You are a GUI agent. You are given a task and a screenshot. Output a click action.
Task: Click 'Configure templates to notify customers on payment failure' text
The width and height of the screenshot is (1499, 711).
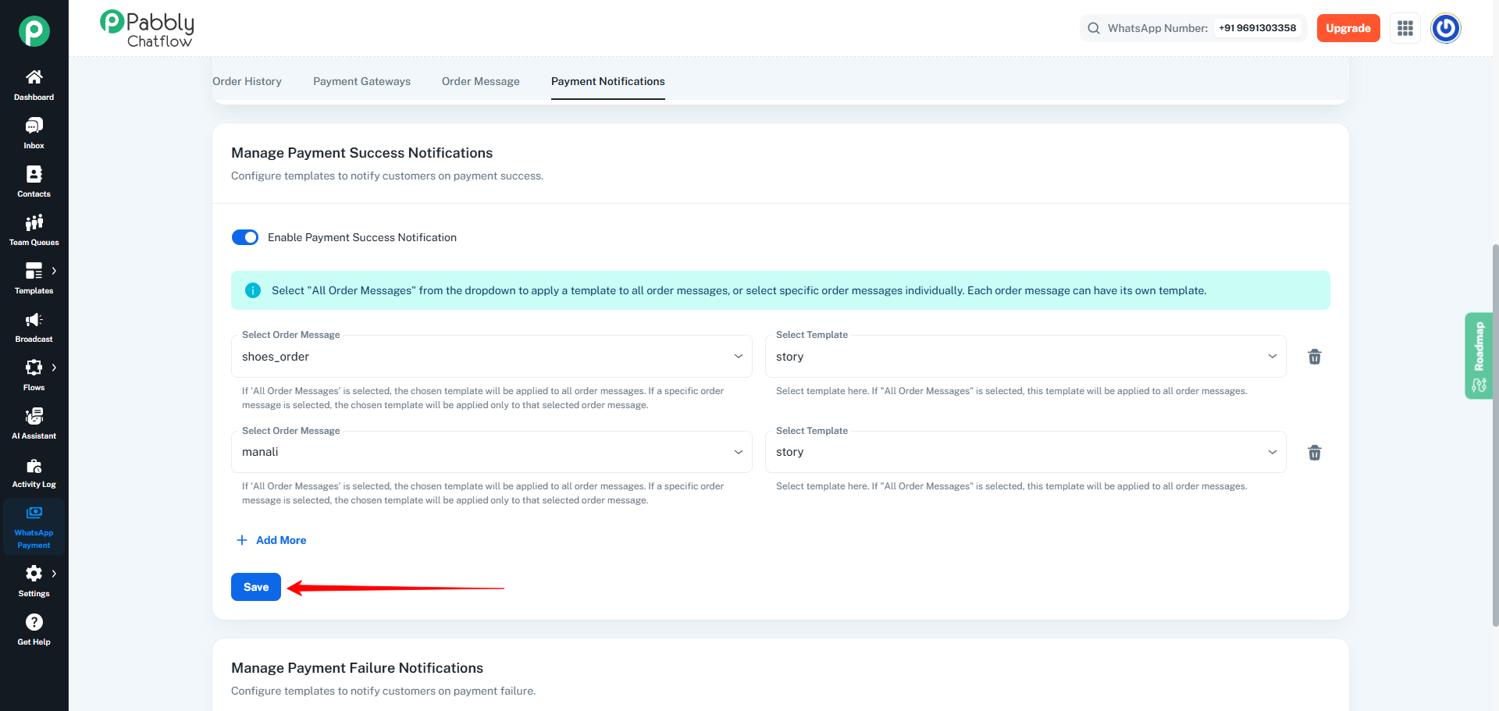[x=383, y=691]
